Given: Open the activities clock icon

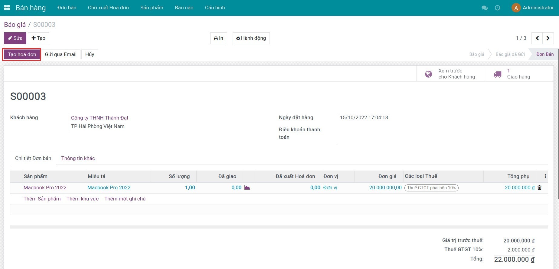Looking at the screenshot, I should coord(497,8).
